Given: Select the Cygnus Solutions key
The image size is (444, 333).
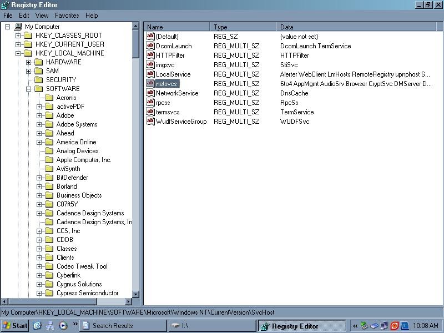Looking at the screenshot, I should pos(79,284).
